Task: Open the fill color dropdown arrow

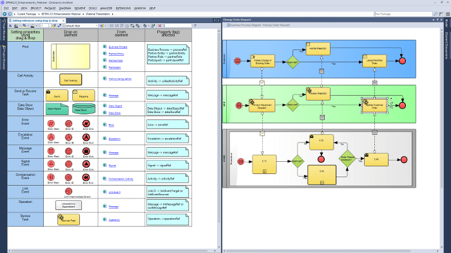Action: tap(28, 26)
